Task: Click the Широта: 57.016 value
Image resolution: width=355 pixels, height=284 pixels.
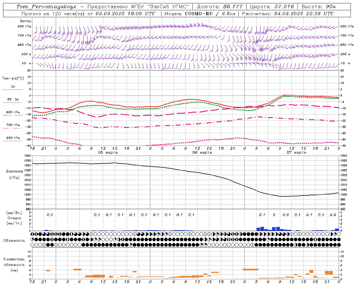Action: pos(272,7)
